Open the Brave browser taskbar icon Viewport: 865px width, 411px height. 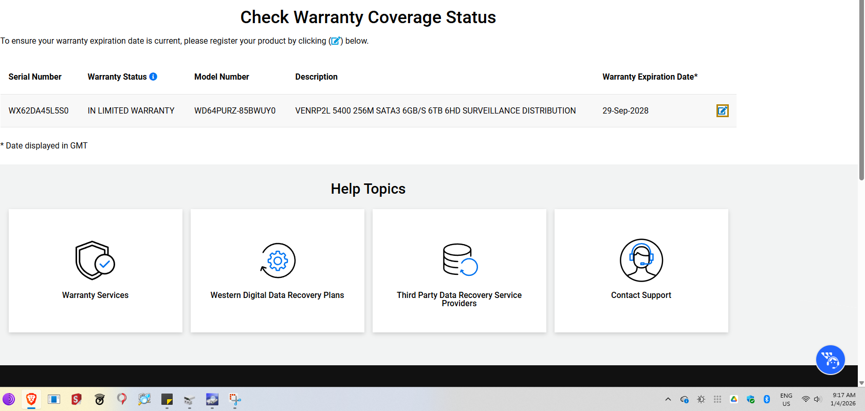31,399
